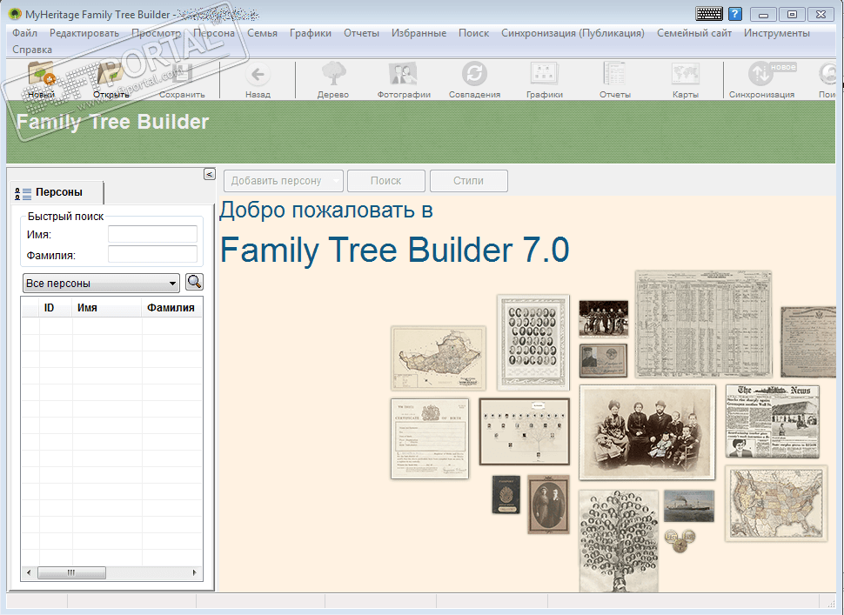The height and width of the screenshot is (615, 844).
Task: Sort list by the ID column header
Action: [56, 308]
